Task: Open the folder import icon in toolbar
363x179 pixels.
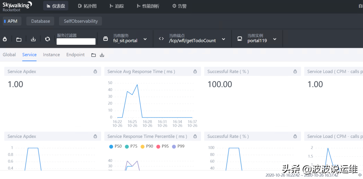Action: [19, 39]
